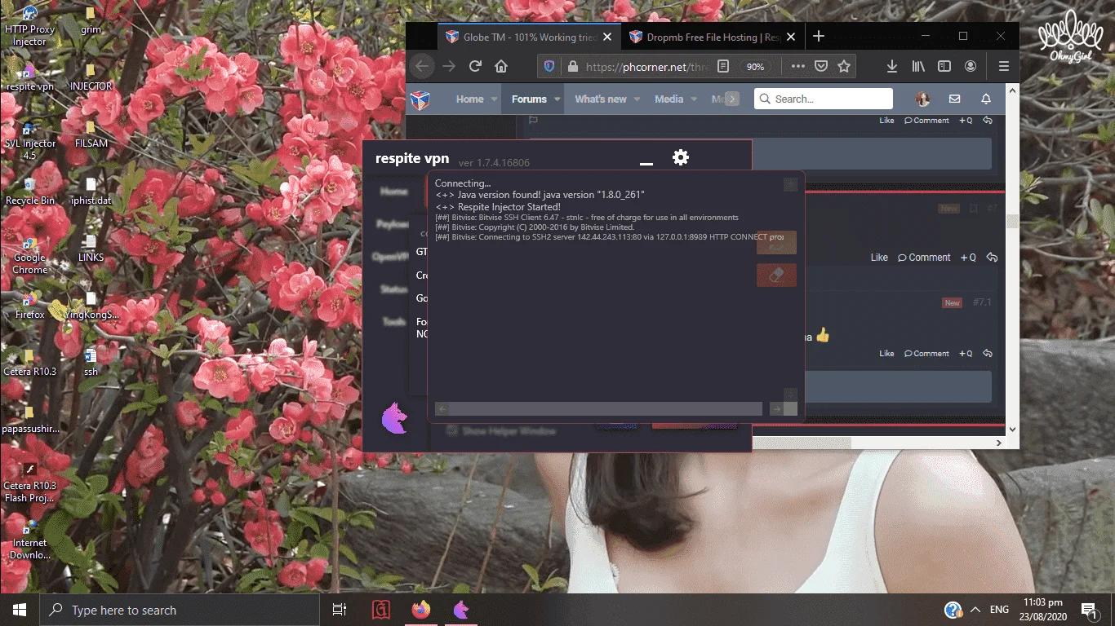Open Status section in respite vpn

(x=394, y=289)
